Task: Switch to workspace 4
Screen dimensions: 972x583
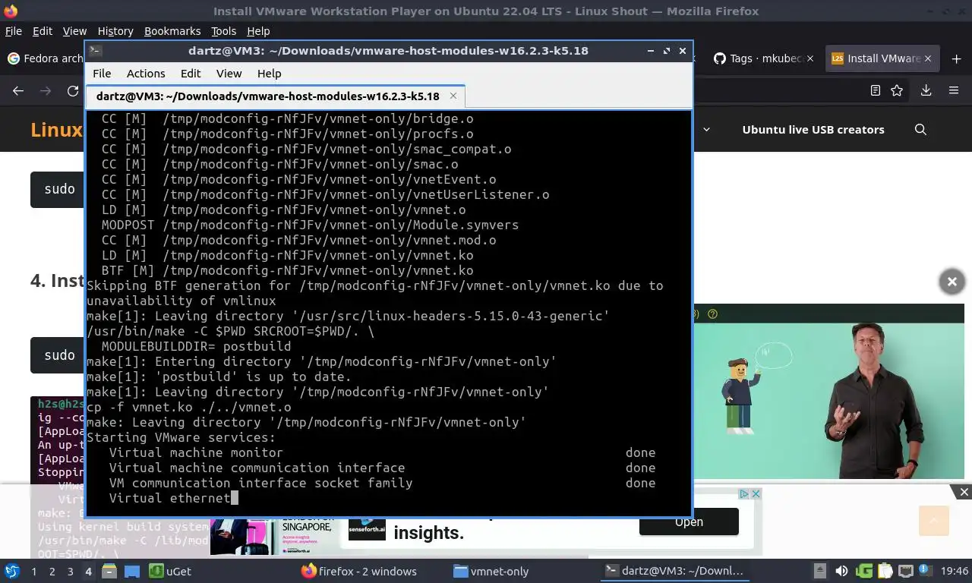Action: pos(88,572)
